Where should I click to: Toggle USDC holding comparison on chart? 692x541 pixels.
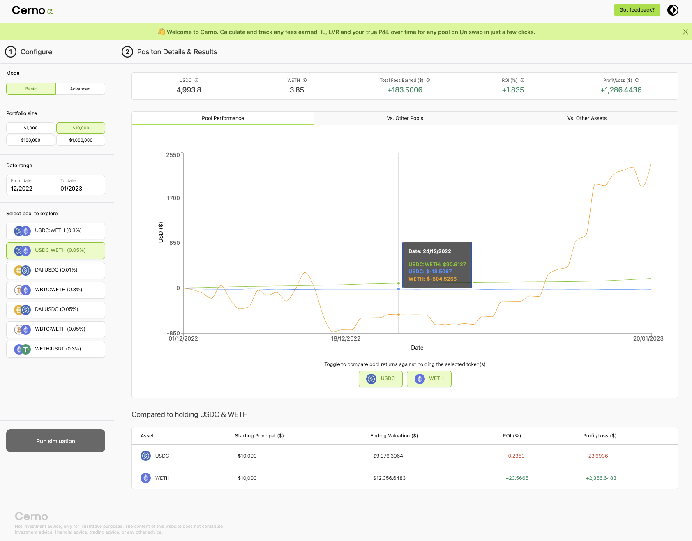click(x=381, y=379)
